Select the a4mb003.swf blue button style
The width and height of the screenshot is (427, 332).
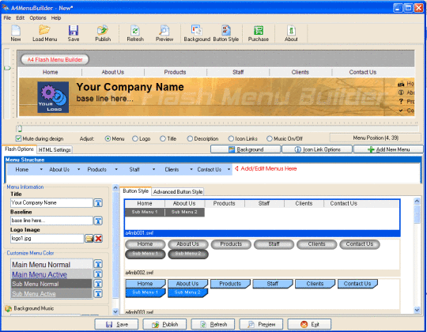263,296
